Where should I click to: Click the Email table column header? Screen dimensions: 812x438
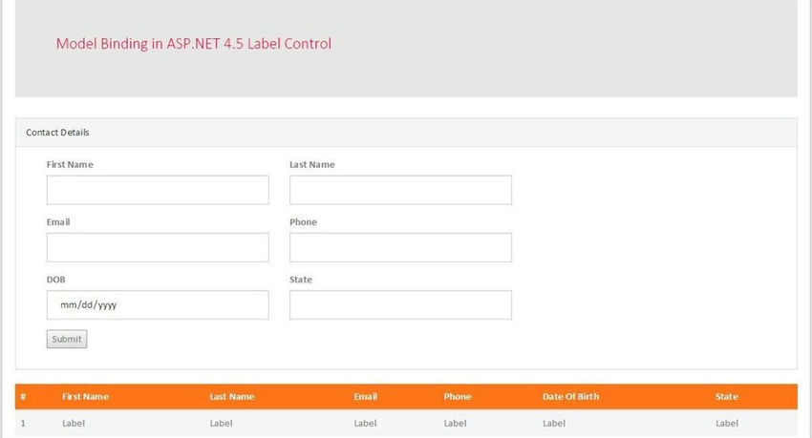[x=366, y=397]
